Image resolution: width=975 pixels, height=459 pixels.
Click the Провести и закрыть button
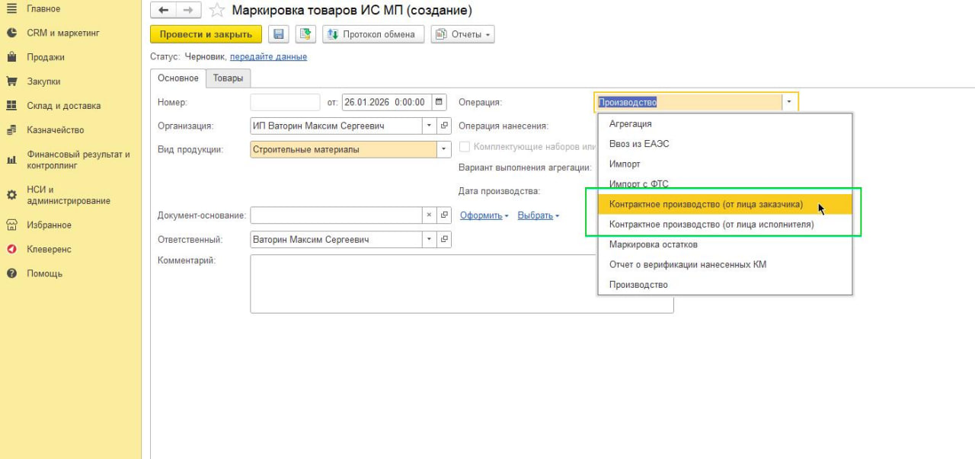[206, 34]
